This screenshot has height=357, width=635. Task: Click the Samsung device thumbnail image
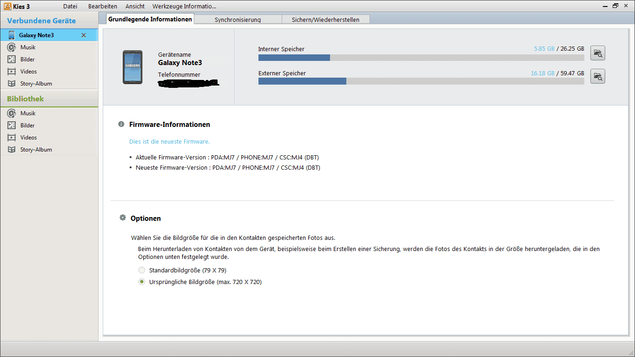pos(132,67)
